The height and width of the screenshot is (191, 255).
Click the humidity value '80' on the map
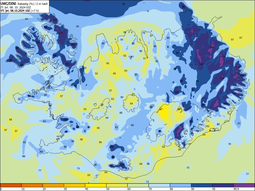click(x=122, y=97)
